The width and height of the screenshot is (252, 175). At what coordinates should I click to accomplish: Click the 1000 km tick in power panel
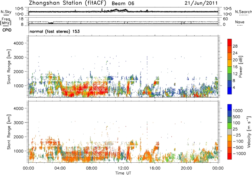19,86
